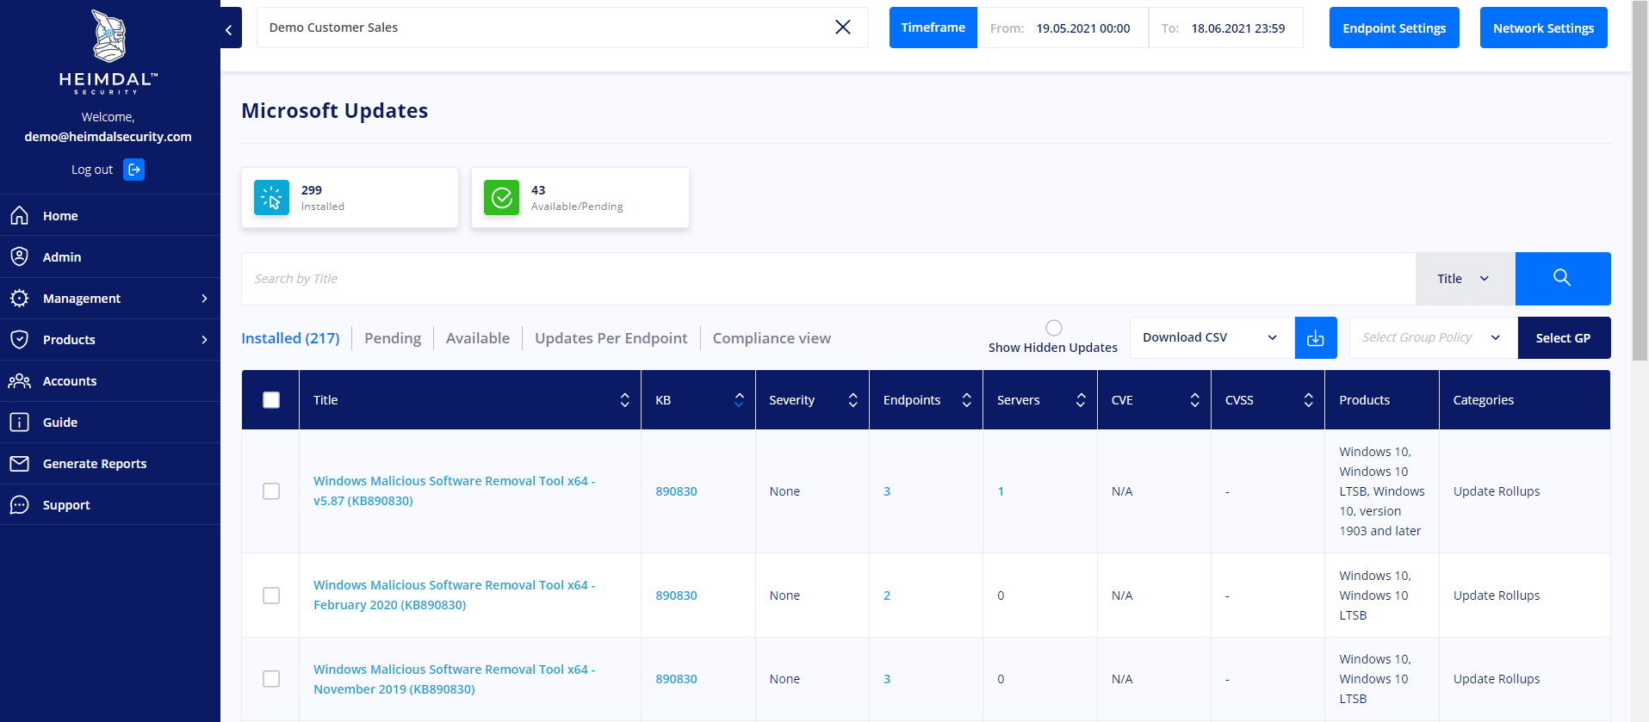Click the Log out icon button

133,170
